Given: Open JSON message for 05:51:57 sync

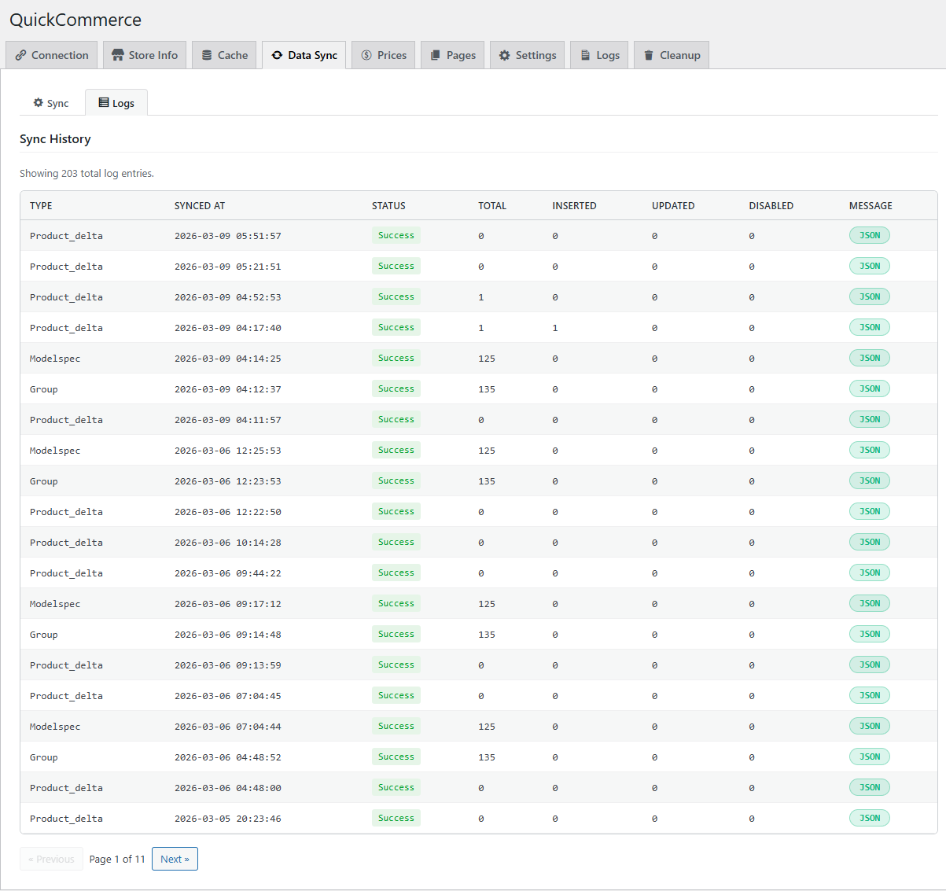Looking at the screenshot, I should pos(870,235).
